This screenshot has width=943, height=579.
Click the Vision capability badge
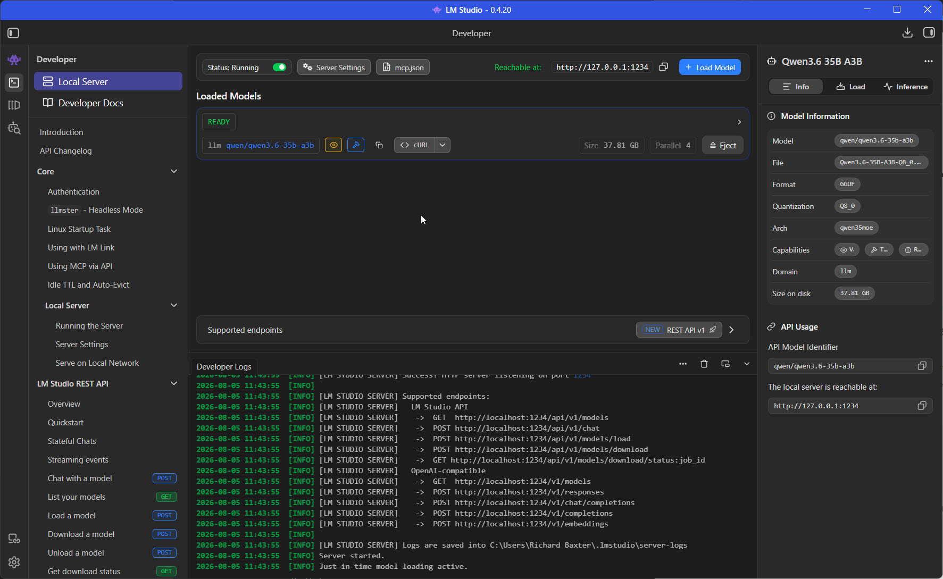tap(847, 250)
